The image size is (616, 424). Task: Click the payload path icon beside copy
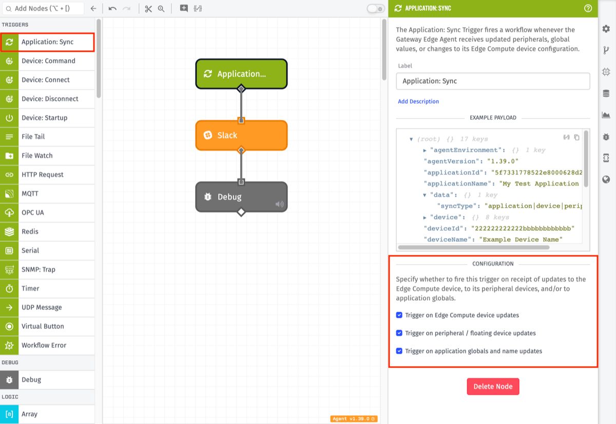click(566, 137)
